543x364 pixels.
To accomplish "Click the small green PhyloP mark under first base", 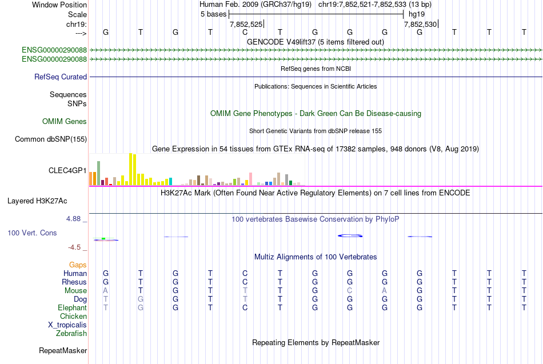I will coord(103,239).
